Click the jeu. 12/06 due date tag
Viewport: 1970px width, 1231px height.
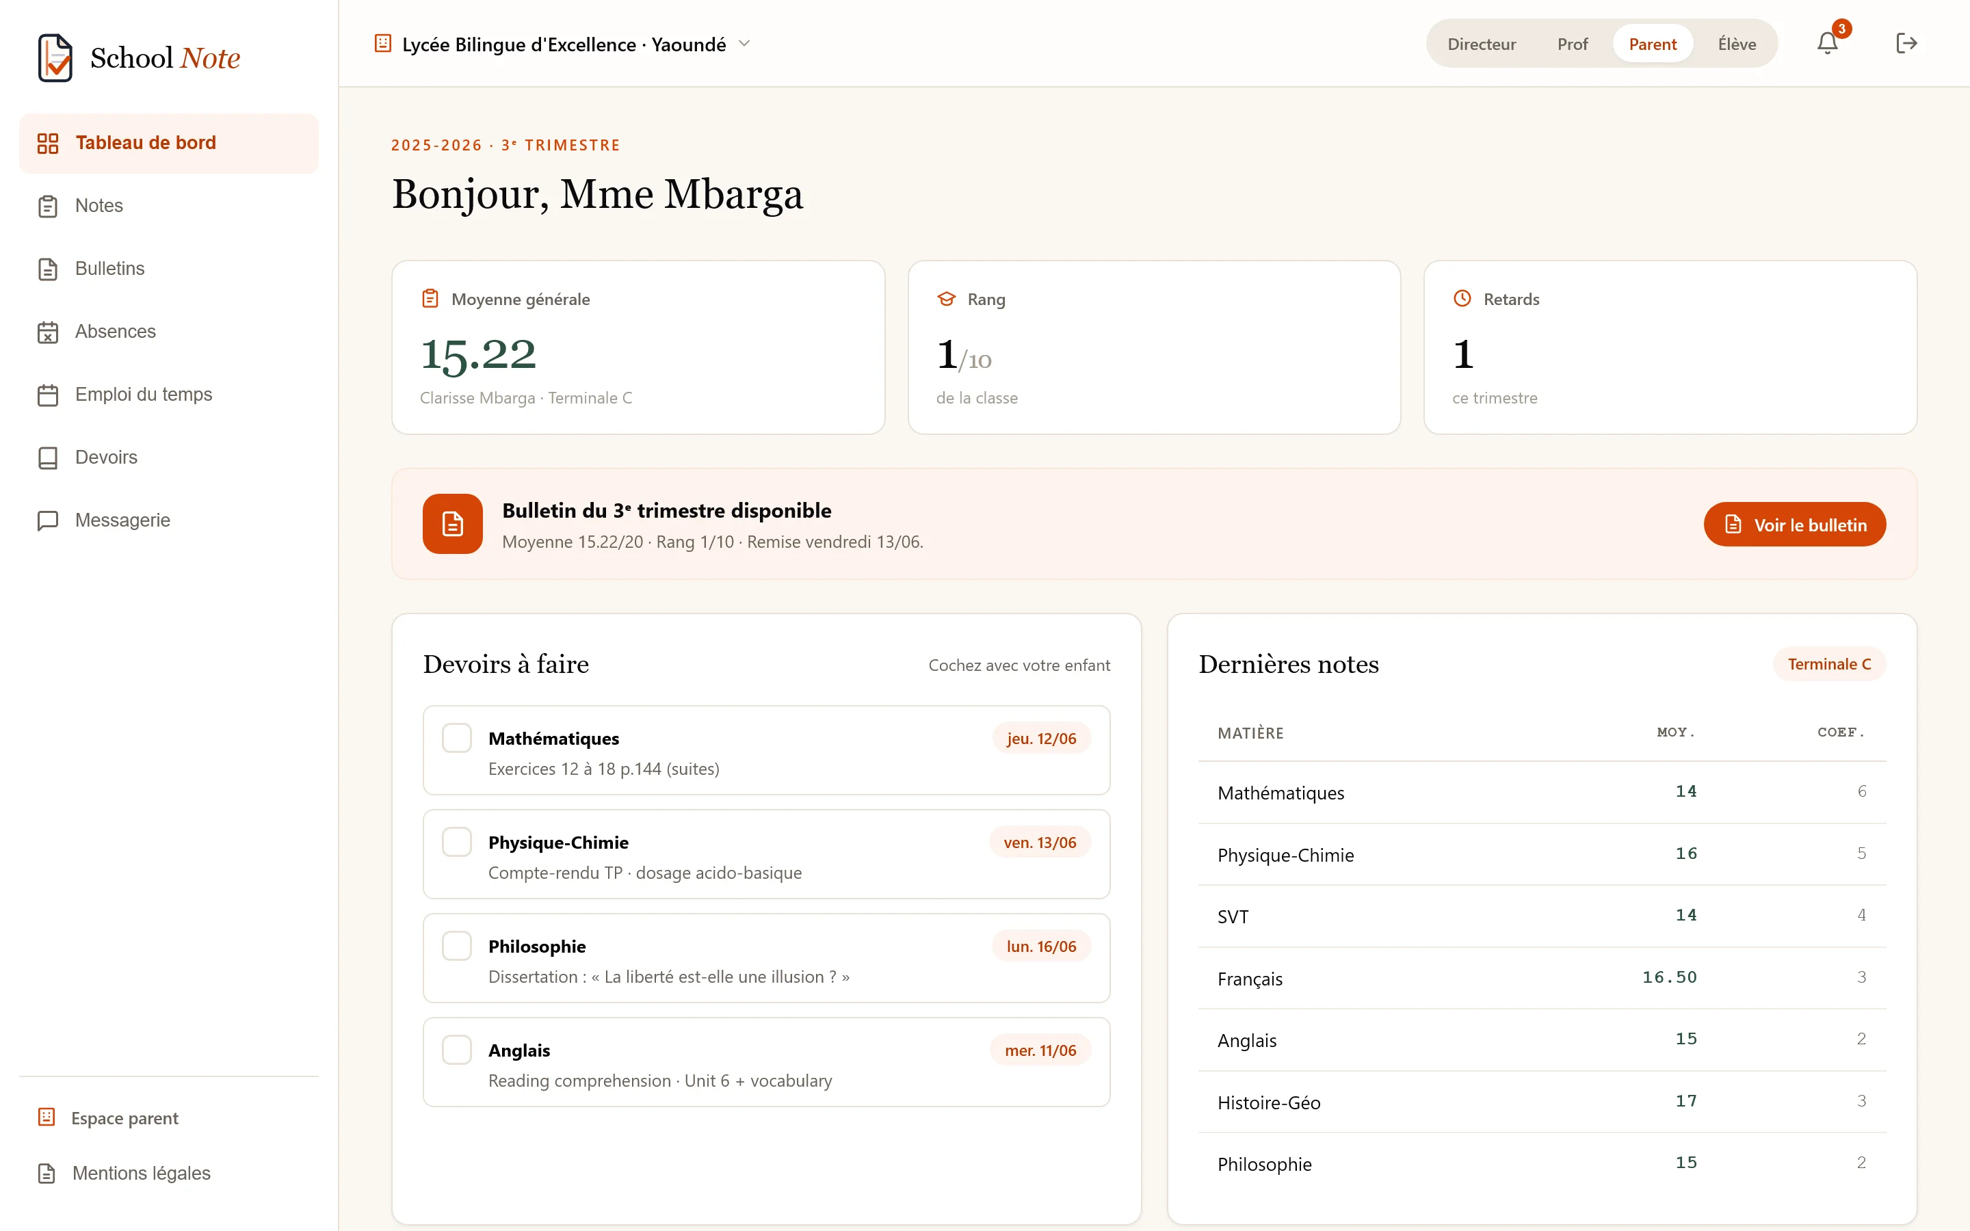coord(1041,739)
